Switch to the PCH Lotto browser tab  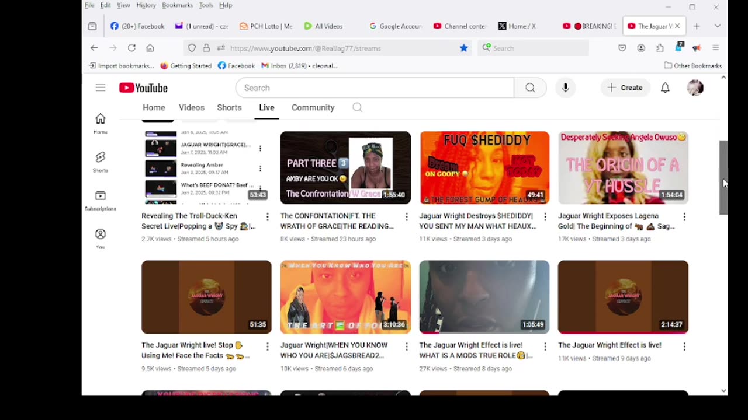pos(266,26)
